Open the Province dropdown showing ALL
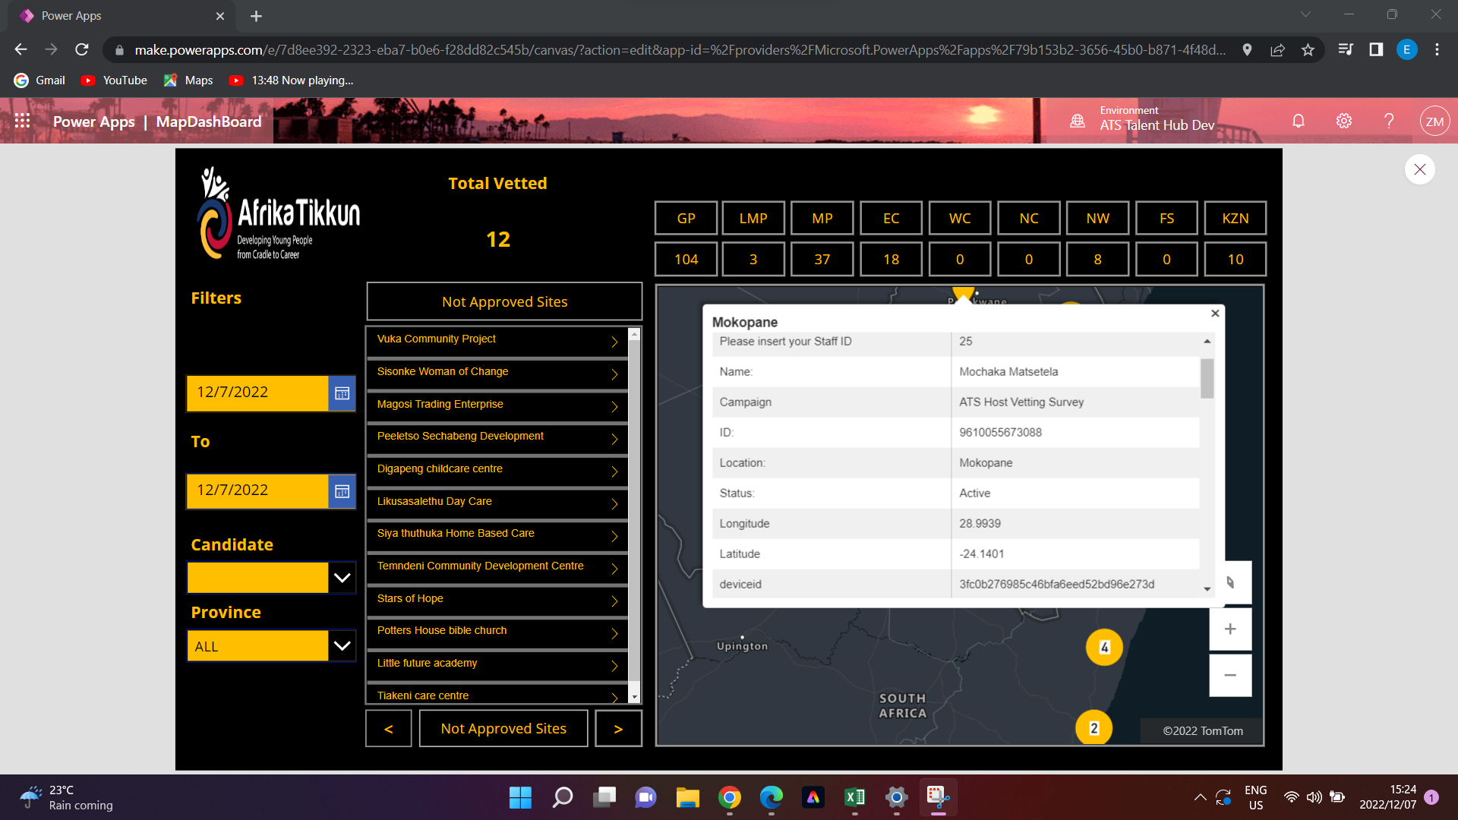The height and width of the screenshot is (820, 1458). point(341,645)
